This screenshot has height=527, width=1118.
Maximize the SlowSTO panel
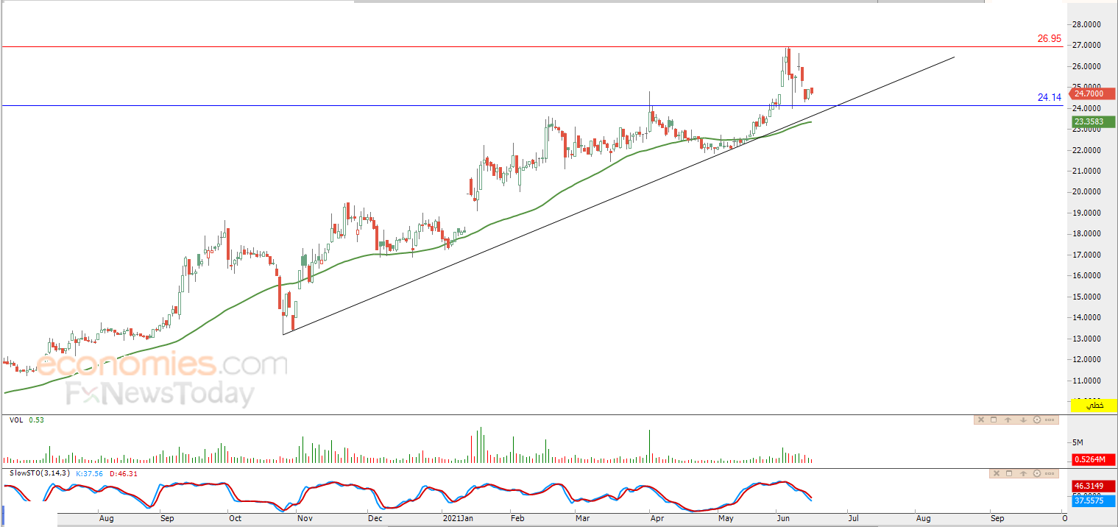(x=1009, y=473)
